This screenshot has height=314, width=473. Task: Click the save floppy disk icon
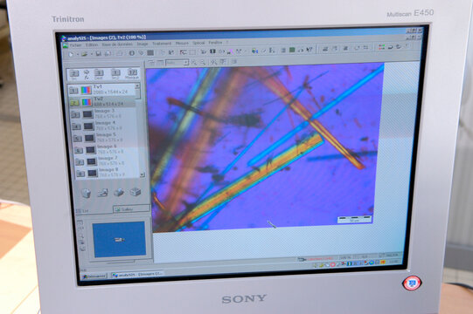[98, 53]
